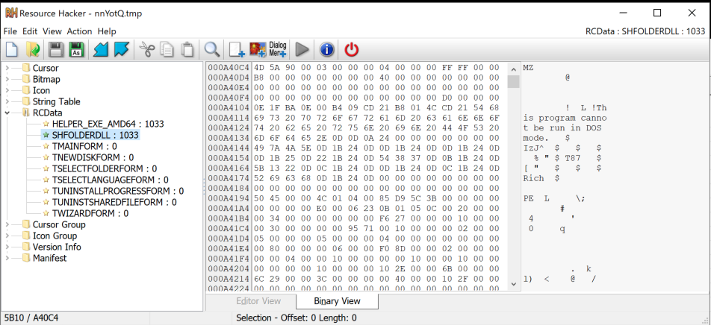Open the File menu

[10, 31]
